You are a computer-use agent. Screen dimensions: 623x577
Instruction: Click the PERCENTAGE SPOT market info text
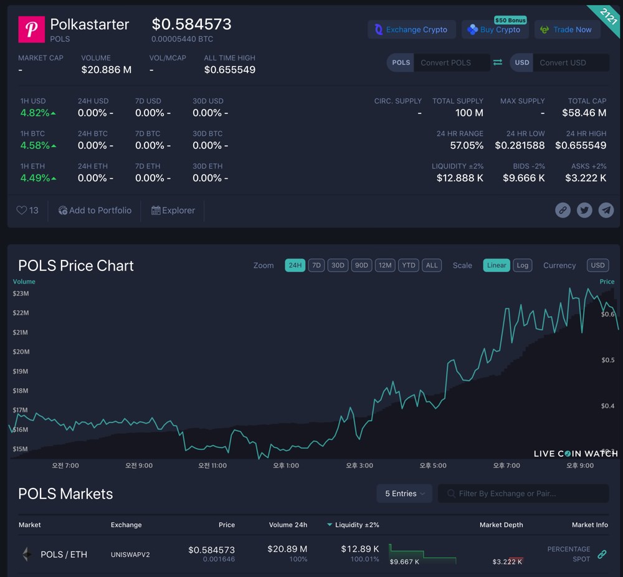569,554
